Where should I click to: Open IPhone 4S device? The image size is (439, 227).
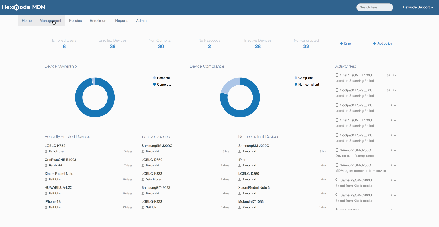(x=52, y=201)
